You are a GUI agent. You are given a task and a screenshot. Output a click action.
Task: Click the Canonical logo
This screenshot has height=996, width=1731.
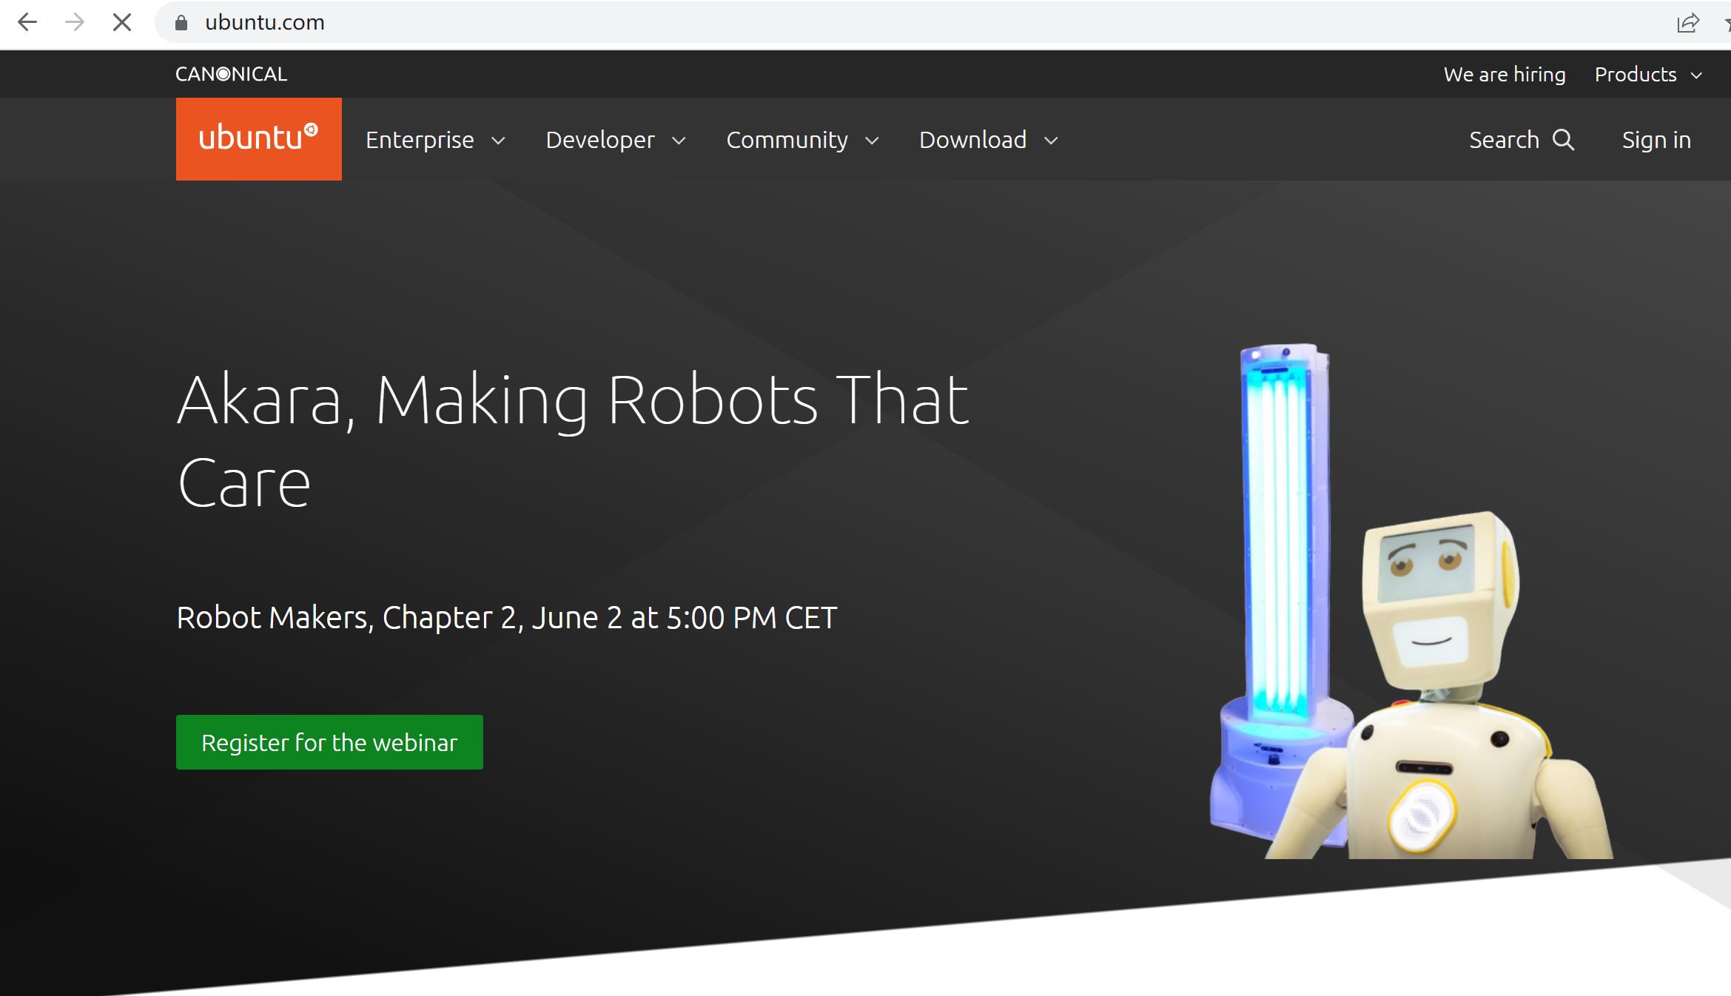click(231, 73)
